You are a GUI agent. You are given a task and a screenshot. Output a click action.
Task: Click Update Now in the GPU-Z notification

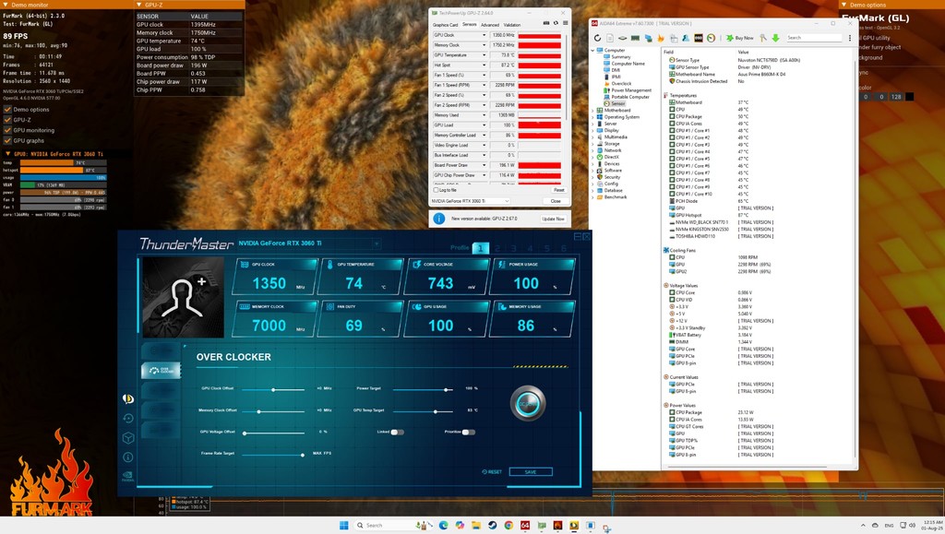click(554, 219)
